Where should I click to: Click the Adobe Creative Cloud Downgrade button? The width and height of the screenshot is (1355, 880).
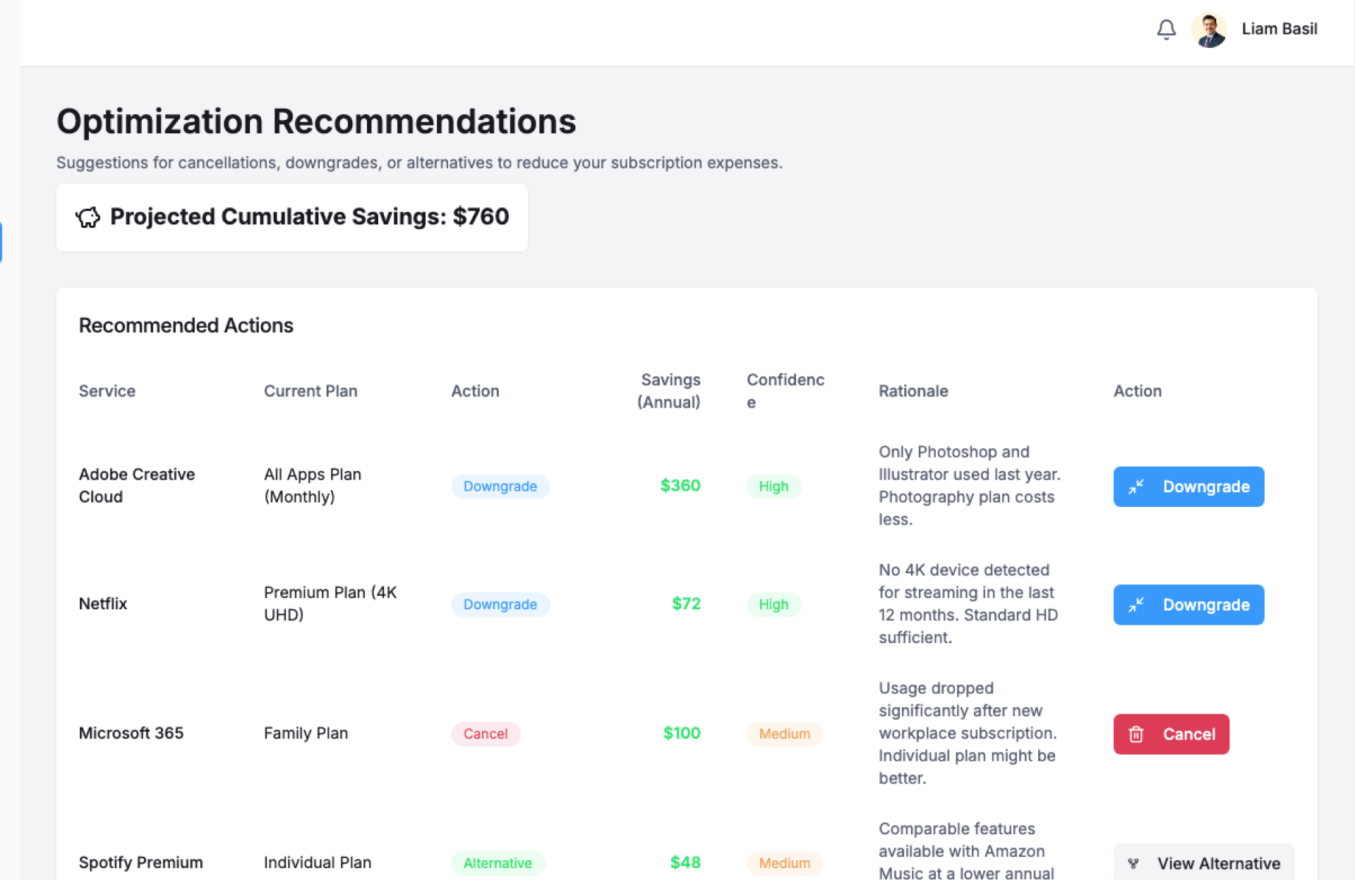pyautogui.click(x=1188, y=487)
